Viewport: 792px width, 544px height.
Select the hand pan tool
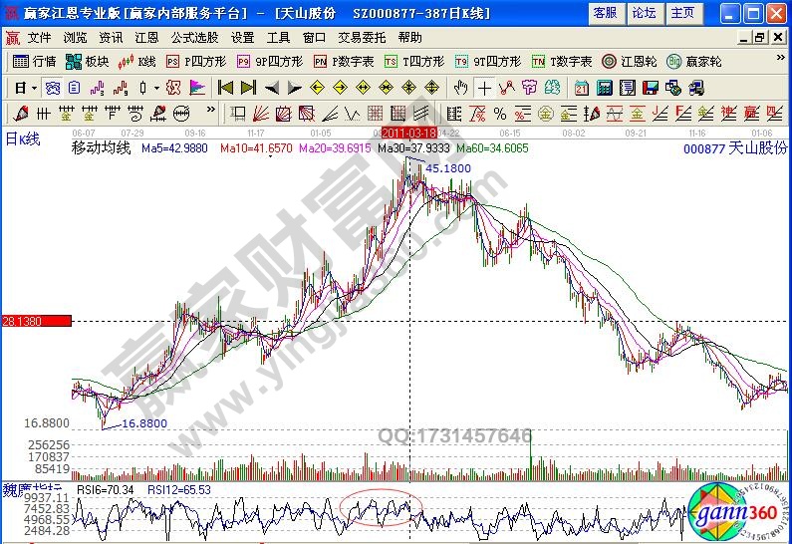pos(461,88)
